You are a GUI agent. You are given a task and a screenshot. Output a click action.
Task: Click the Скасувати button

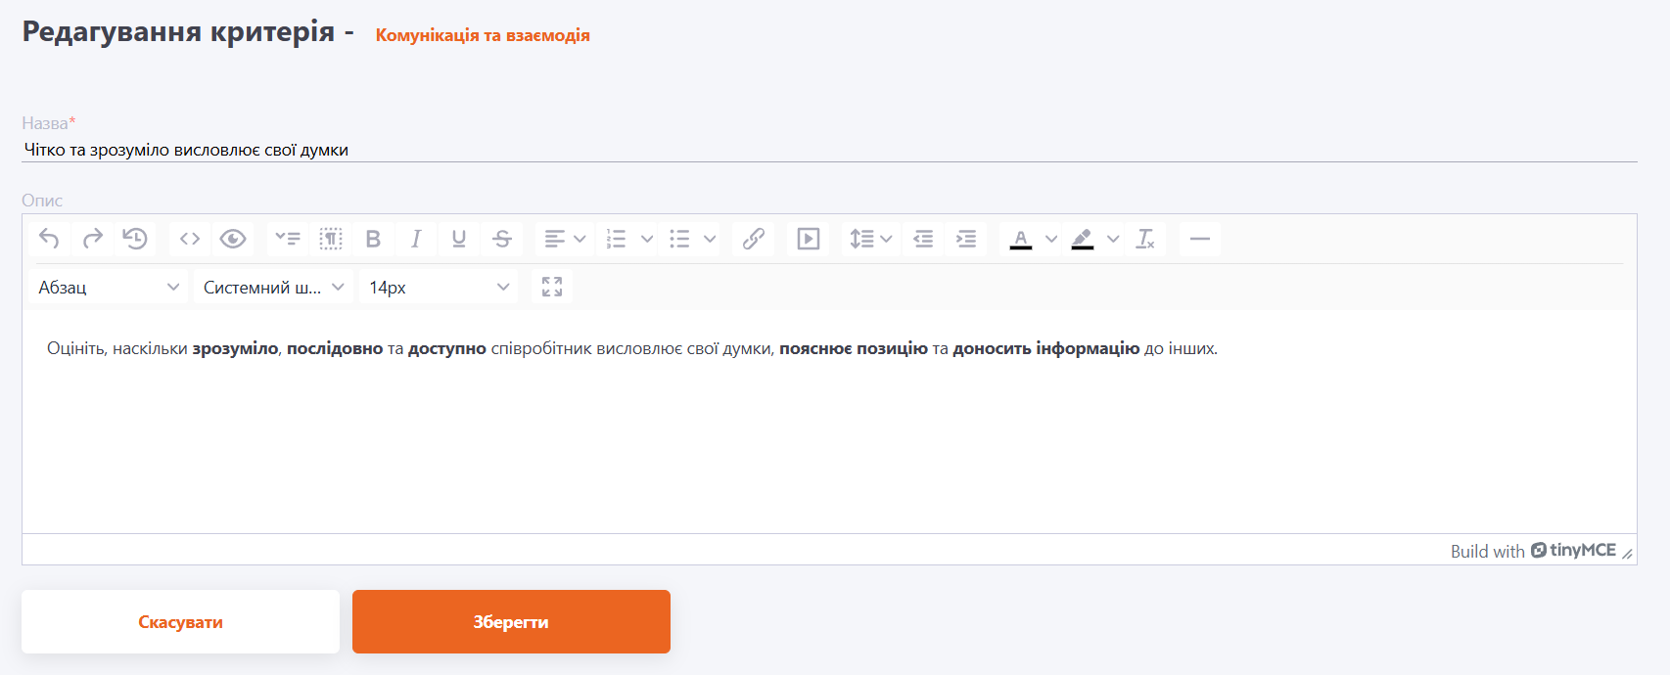[180, 621]
